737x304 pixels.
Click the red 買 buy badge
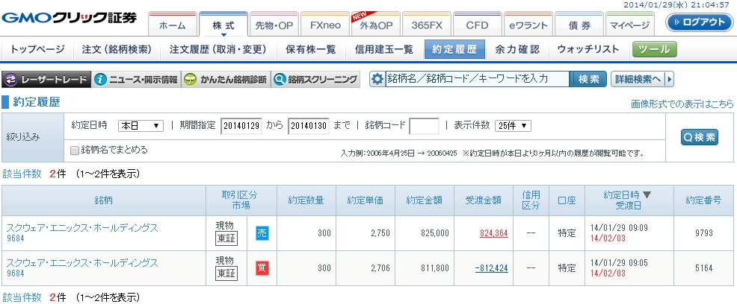tap(262, 268)
